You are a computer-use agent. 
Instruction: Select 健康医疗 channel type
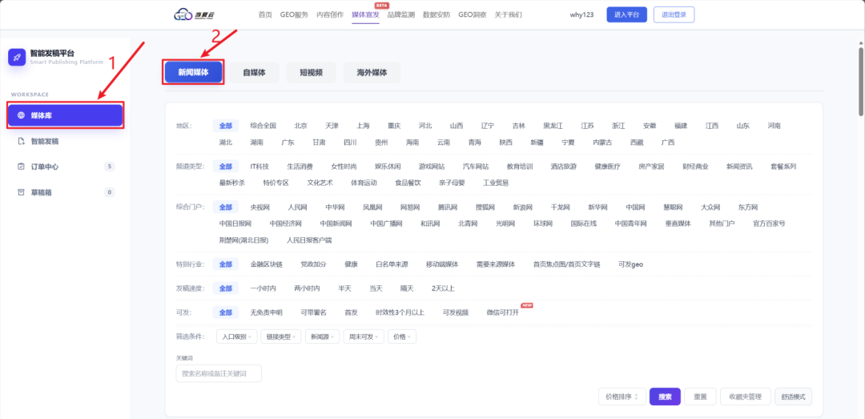[x=607, y=166]
